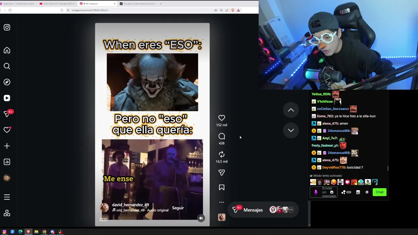The width and height of the screenshot is (418, 235).
Task: Switch to the TikTok Encuentra joven tab
Action: [x=137, y=4]
